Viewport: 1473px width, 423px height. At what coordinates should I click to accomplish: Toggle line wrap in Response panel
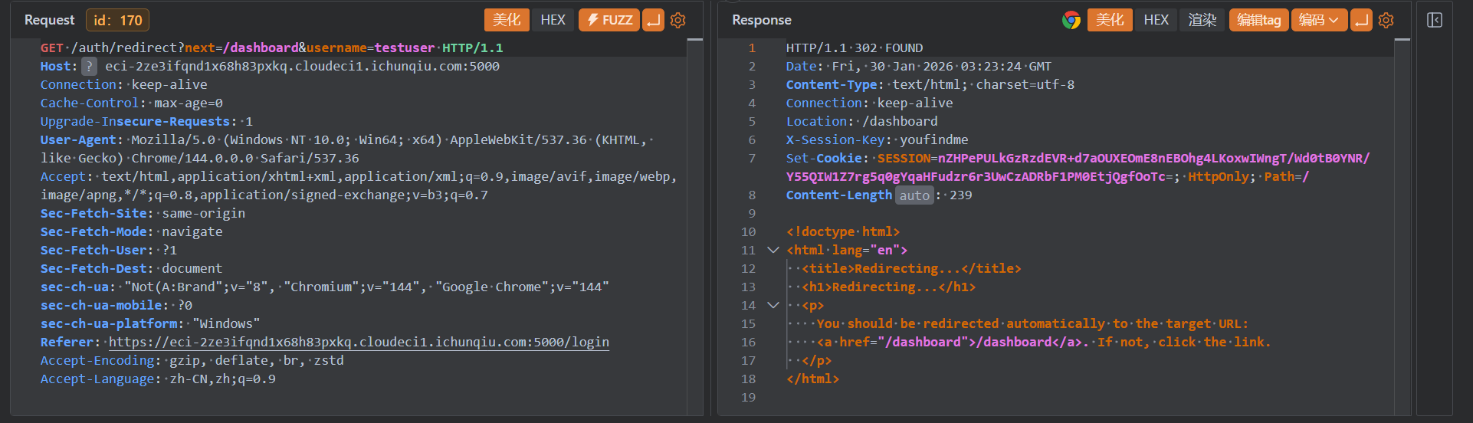click(1362, 20)
